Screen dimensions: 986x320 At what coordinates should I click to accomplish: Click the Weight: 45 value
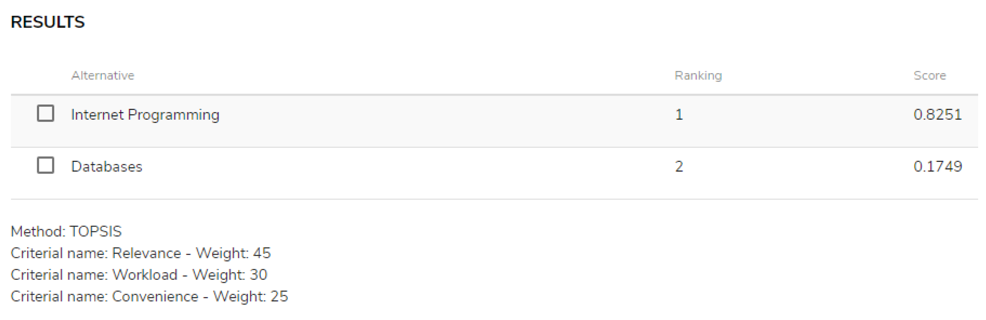(x=233, y=254)
